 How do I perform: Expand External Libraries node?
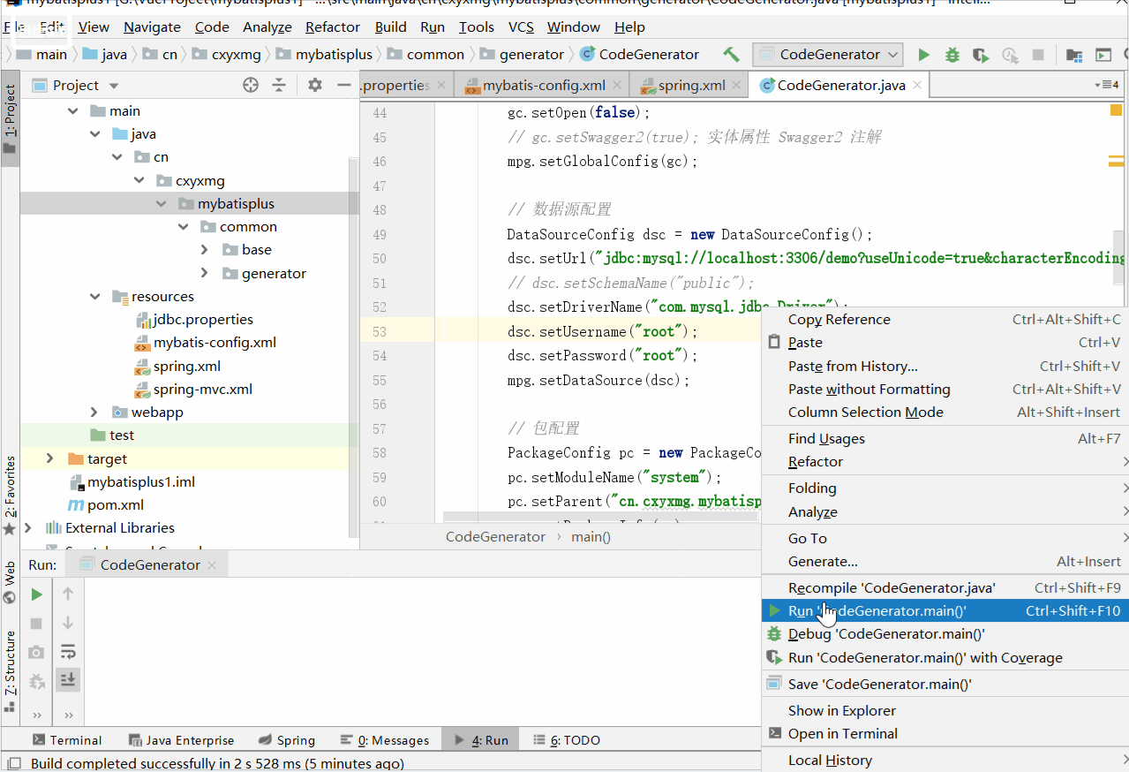[x=27, y=528]
